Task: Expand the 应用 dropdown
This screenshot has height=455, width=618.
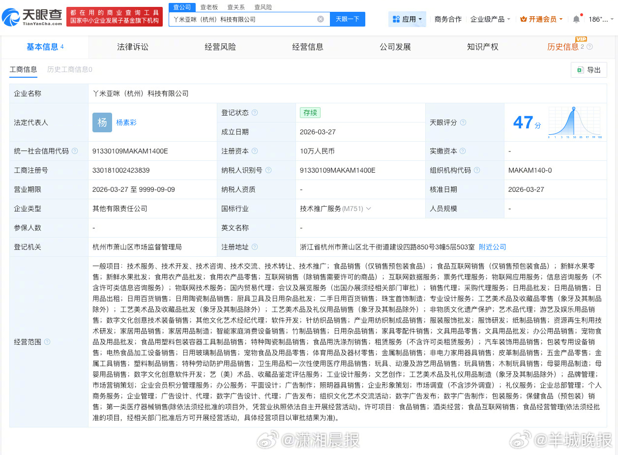Action: coord(407,19)
